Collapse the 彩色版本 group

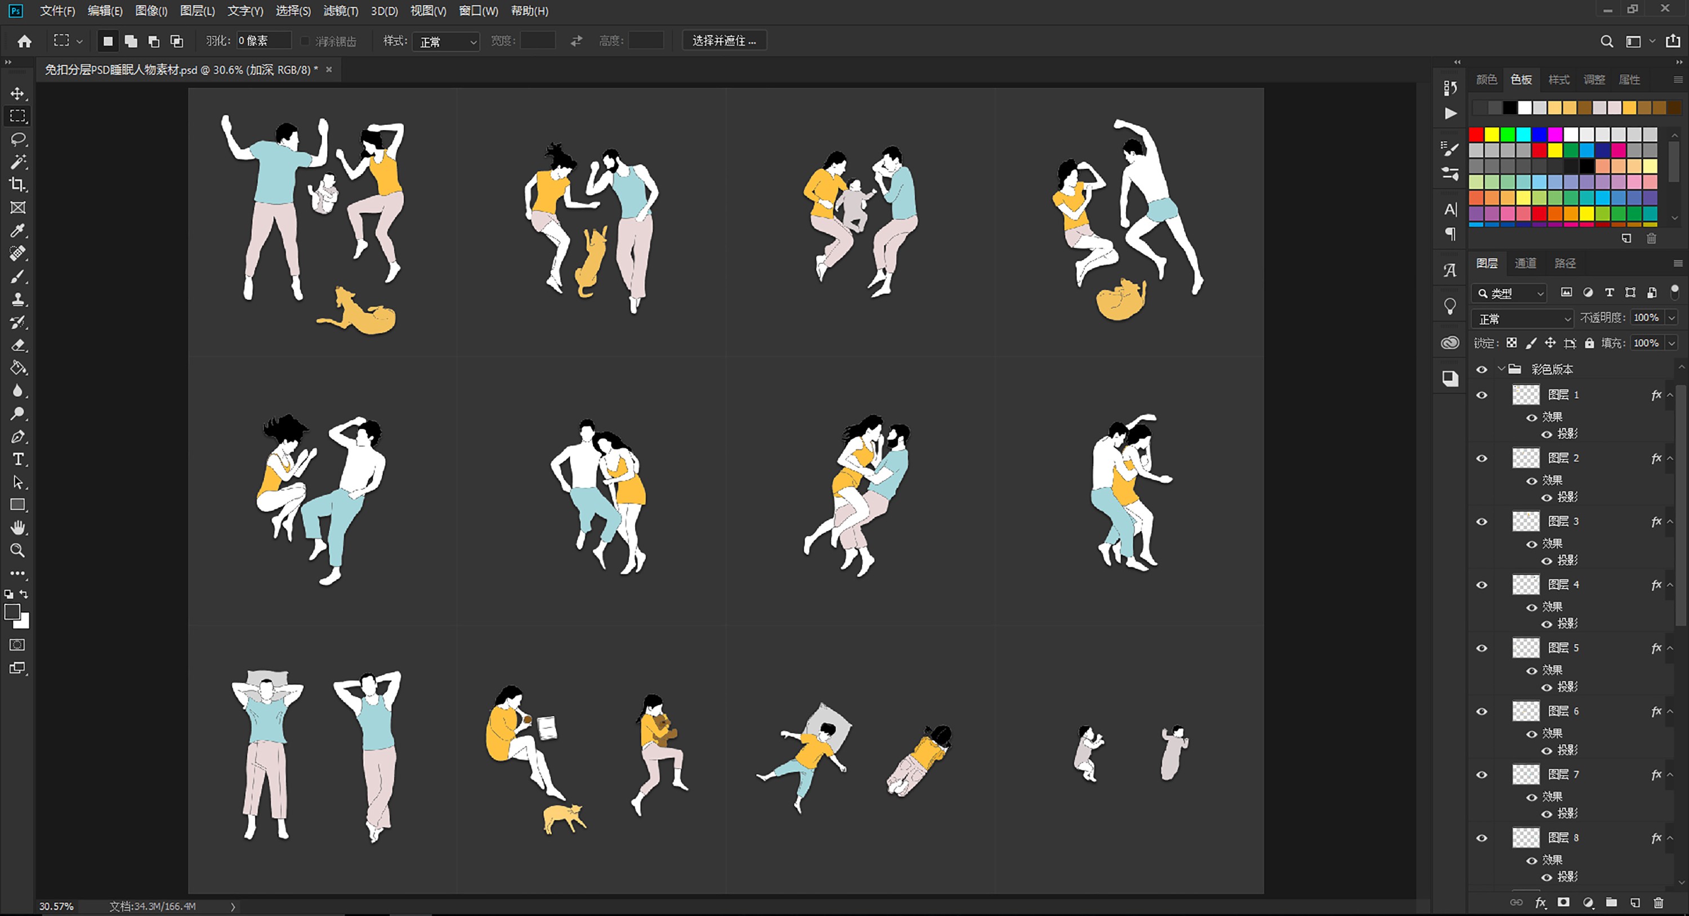pos(1501,369)
